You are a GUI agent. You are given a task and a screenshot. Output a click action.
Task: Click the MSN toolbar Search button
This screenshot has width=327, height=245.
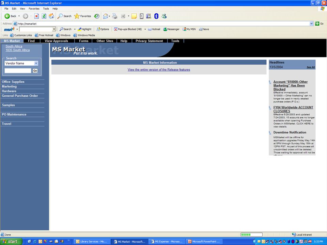tap(65, 29)
